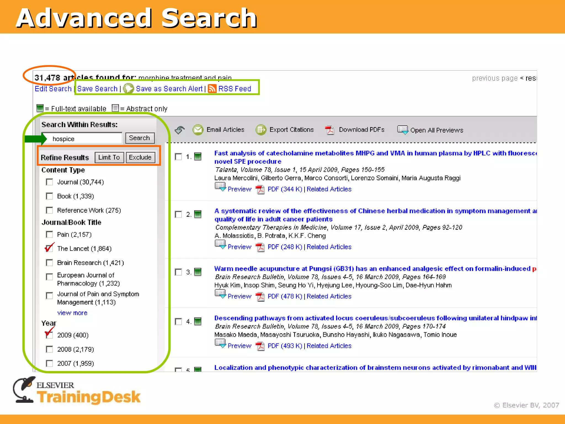This screenshot has height=424, width=565.
Task: Select the checkbox for result 1
Action: pyautogui.click(x=178, y=157)
